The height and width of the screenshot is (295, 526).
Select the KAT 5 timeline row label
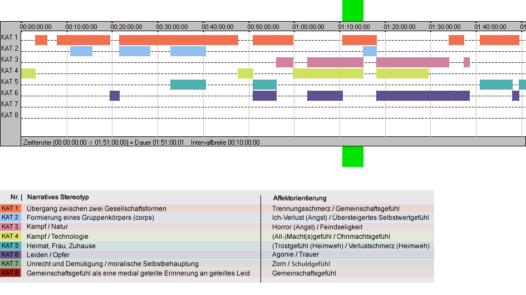(9, 82)
